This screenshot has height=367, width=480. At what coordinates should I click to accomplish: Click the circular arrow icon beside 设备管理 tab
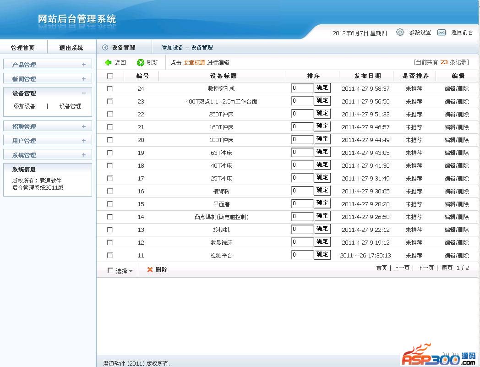point(105,47)
